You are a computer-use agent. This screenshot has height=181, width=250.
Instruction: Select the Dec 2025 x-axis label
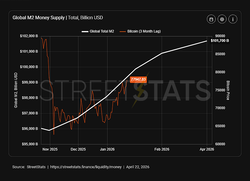(x=78, y=149)
